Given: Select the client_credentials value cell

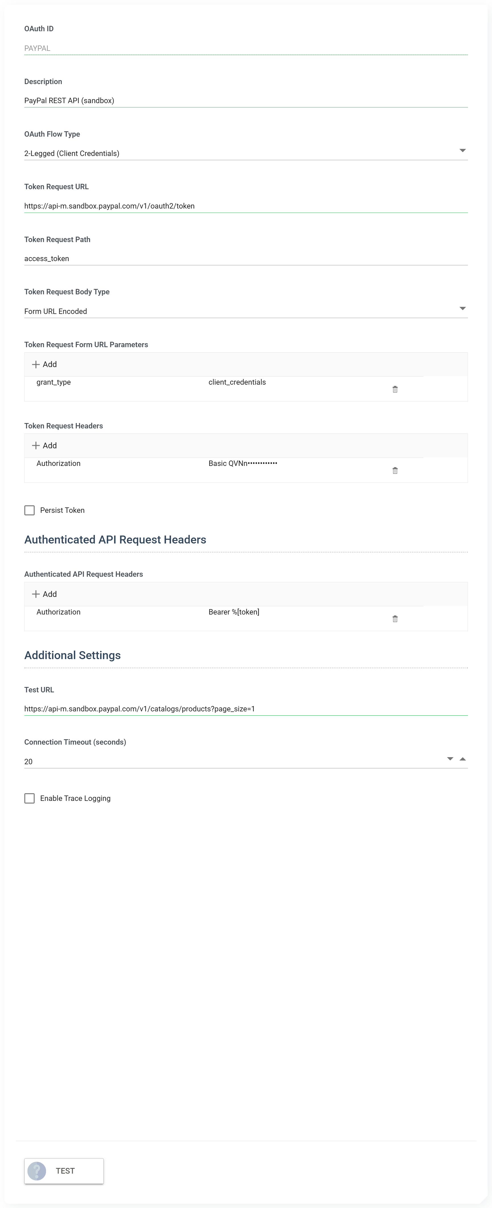Looking at the screenshot, I should tap(237, 382).
